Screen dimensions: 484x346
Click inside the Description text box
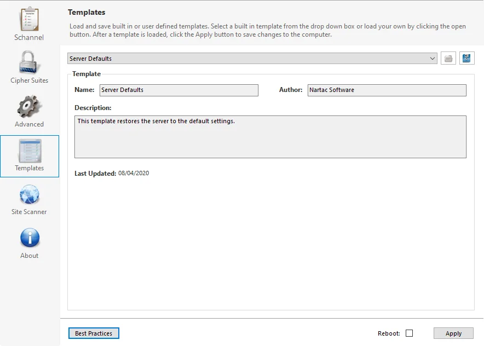[x=270, y=137]
